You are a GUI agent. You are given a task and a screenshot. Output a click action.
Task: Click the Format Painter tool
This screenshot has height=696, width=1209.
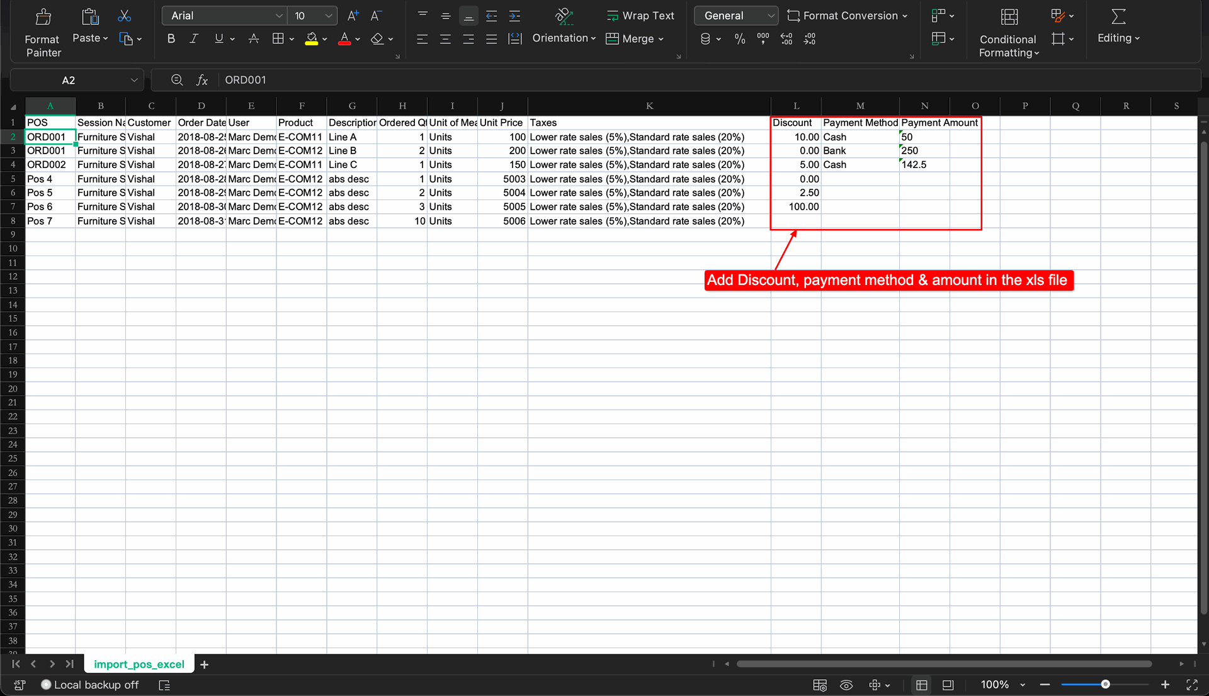point(43,33)
